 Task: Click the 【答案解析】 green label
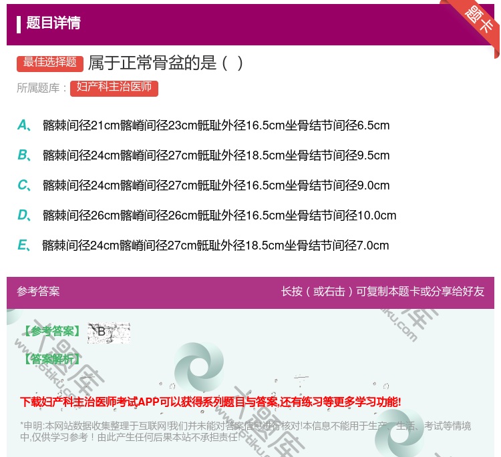tap(52, 360)
